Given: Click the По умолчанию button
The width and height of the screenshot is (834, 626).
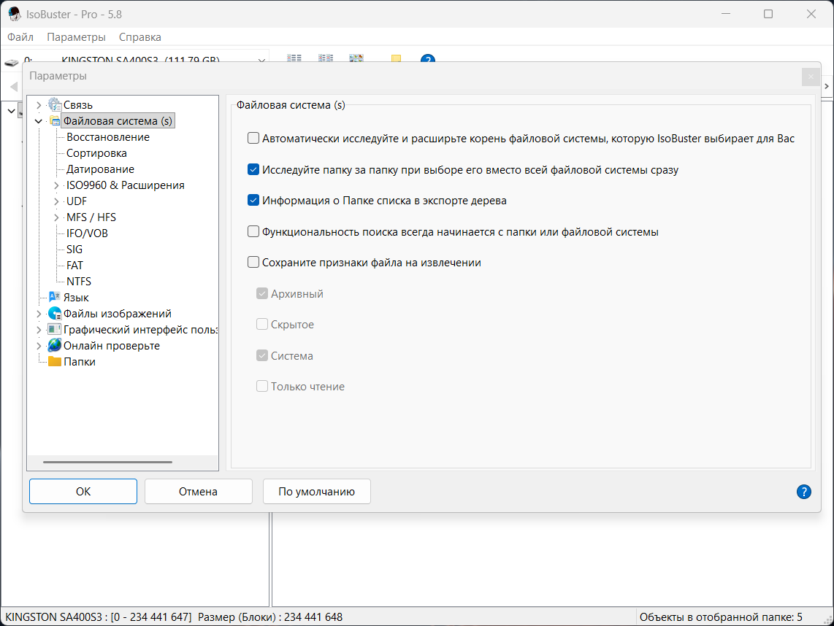Looking at the screenshot, I should point(316,492).
